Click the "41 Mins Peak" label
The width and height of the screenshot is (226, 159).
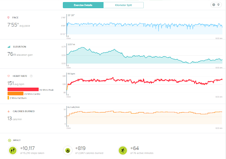click(x=46, y=90)
